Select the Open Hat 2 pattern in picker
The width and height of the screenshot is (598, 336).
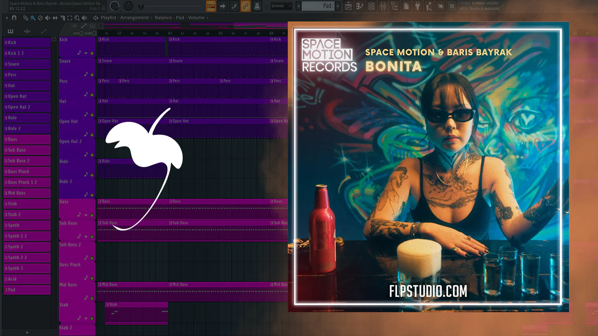(x=27, y=107)
